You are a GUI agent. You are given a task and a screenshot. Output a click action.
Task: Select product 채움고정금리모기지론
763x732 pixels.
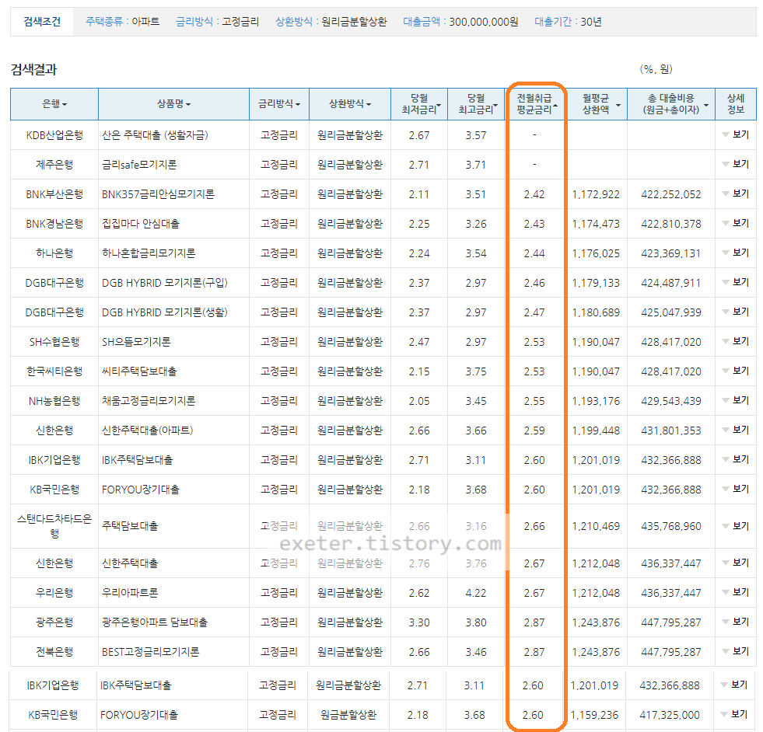[x=149, y=401]
